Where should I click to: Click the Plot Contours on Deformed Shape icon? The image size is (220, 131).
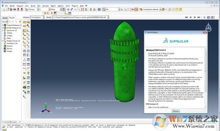[24, 34]
